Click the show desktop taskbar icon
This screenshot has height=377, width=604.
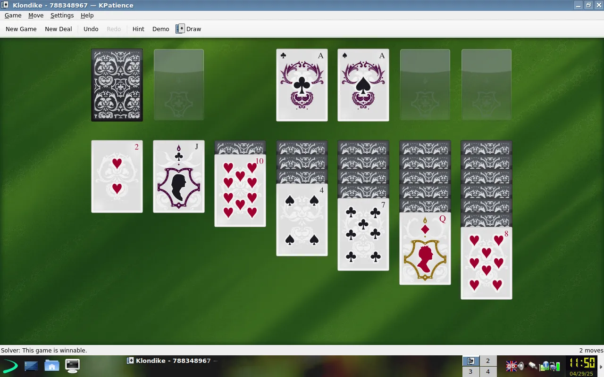31,365
